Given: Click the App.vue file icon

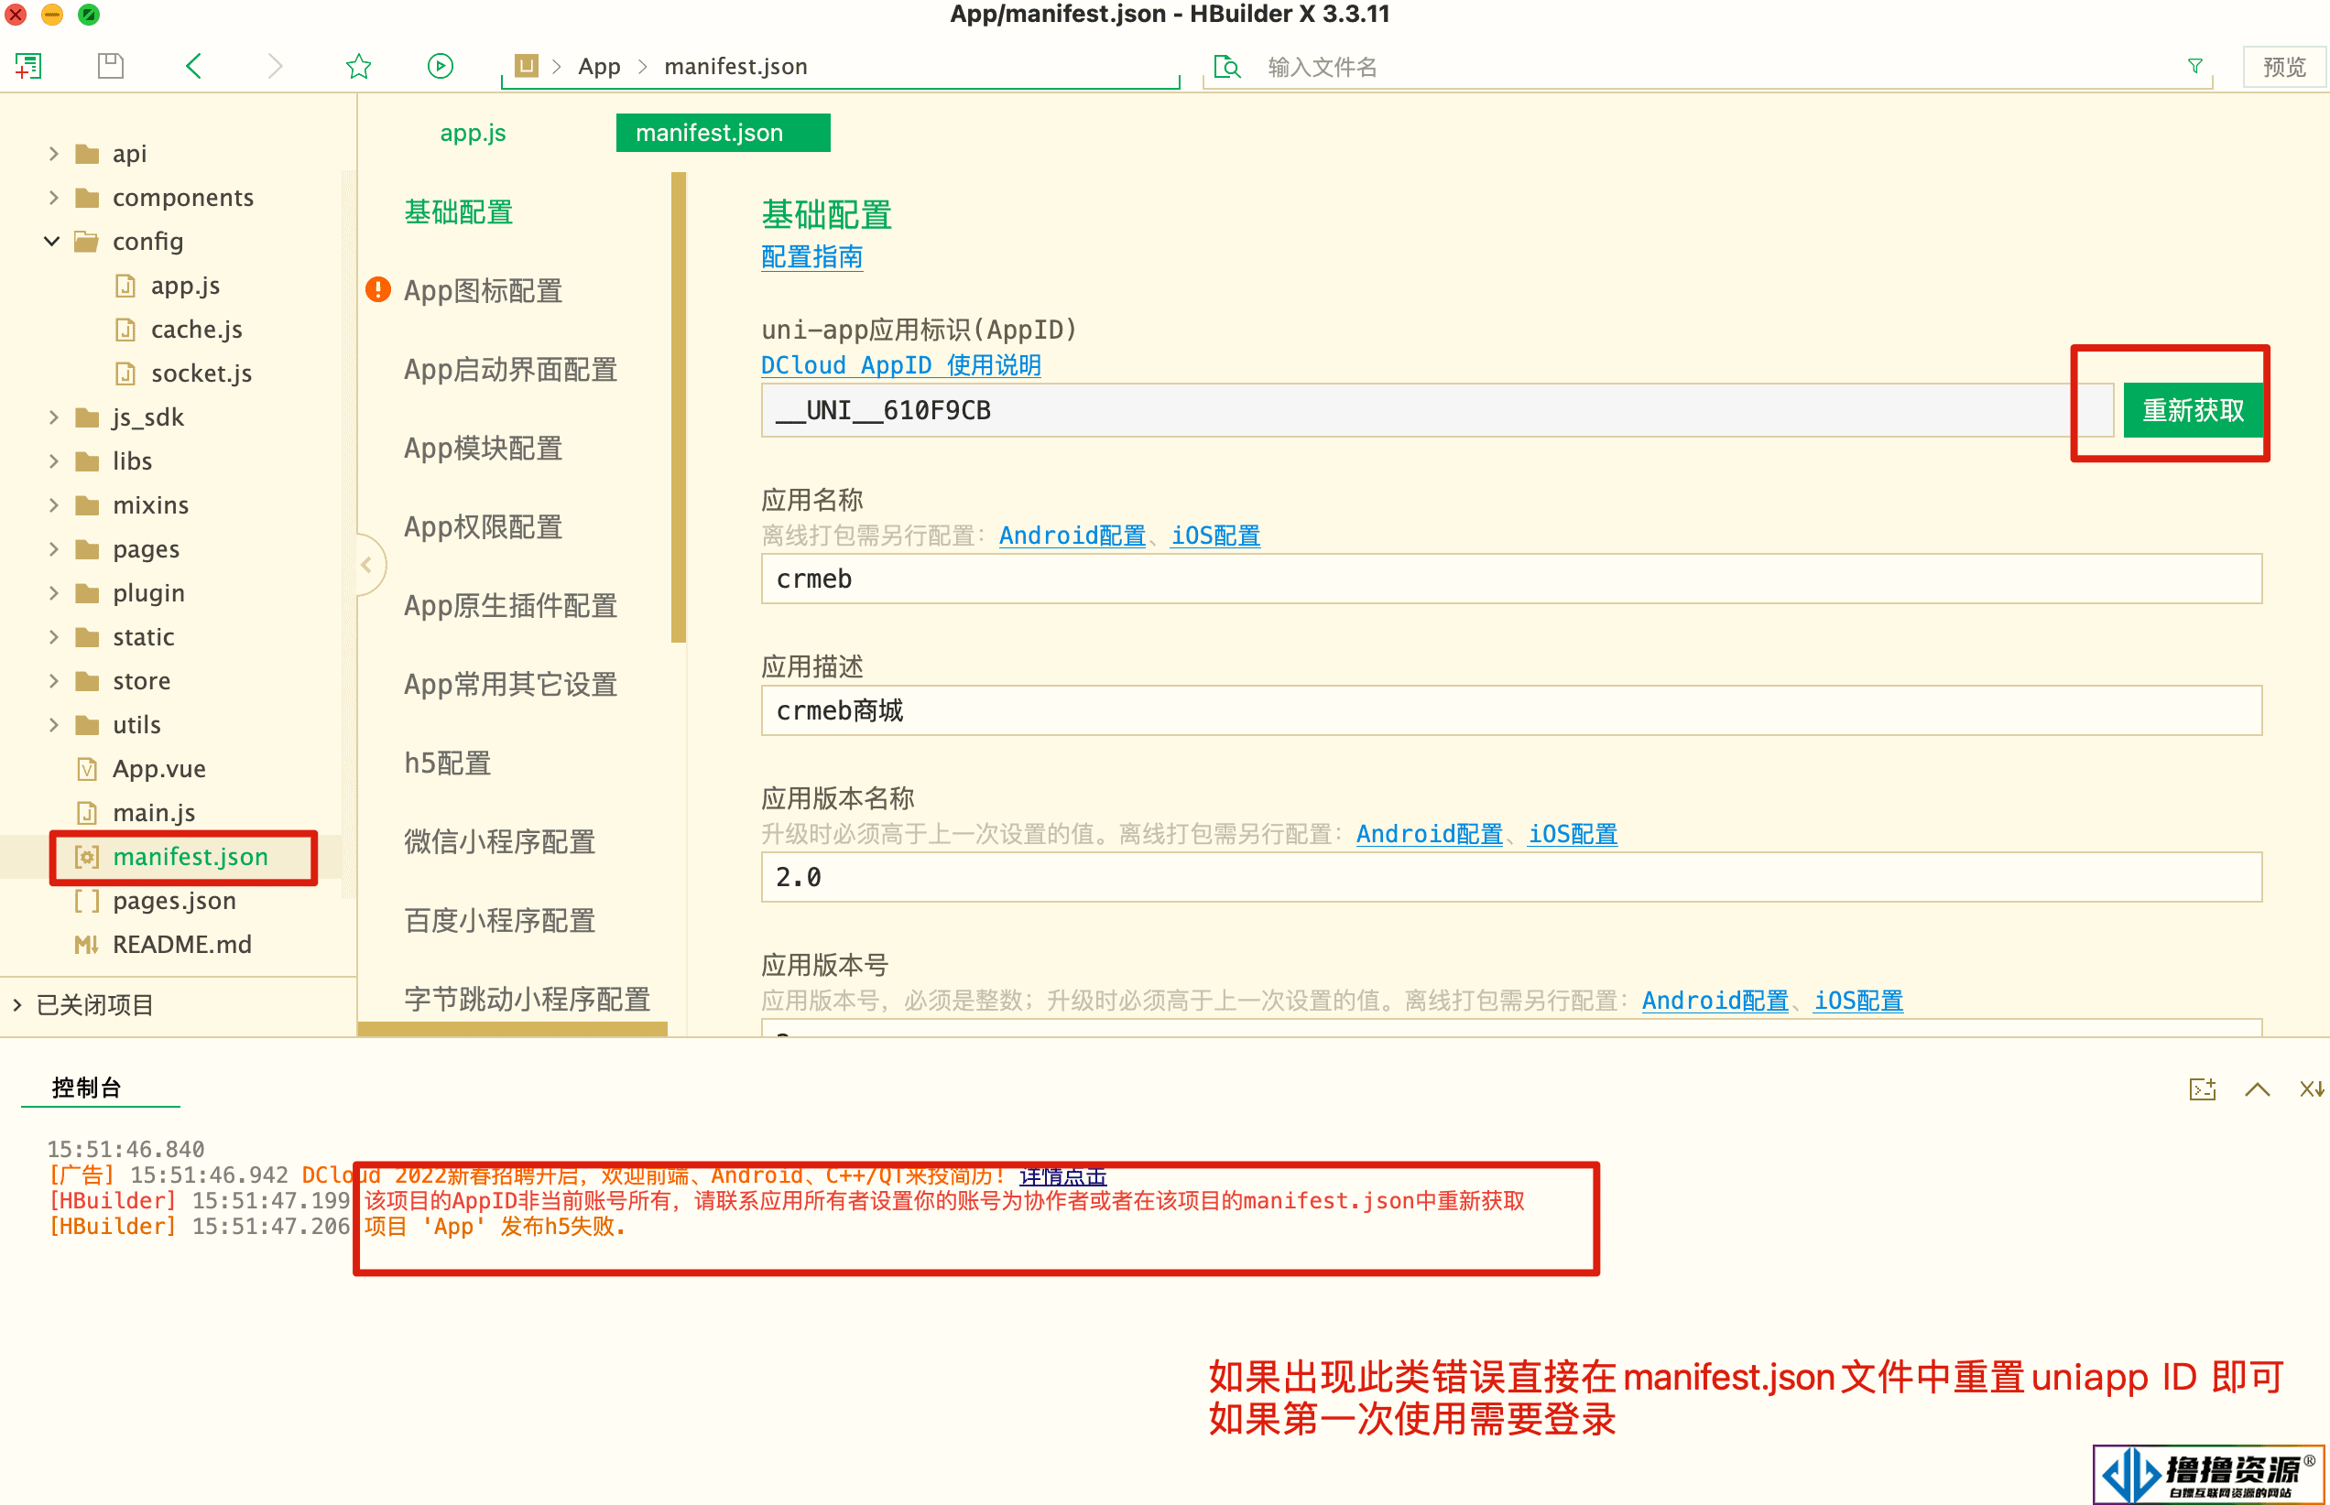Looking at the screenshot, I should click(x=87, y=769).
